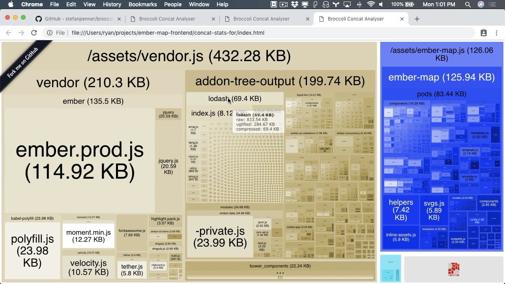Go back with the browser back arrow
The height and width of the screenshot is (284, 505).
(x=9, y=33)
